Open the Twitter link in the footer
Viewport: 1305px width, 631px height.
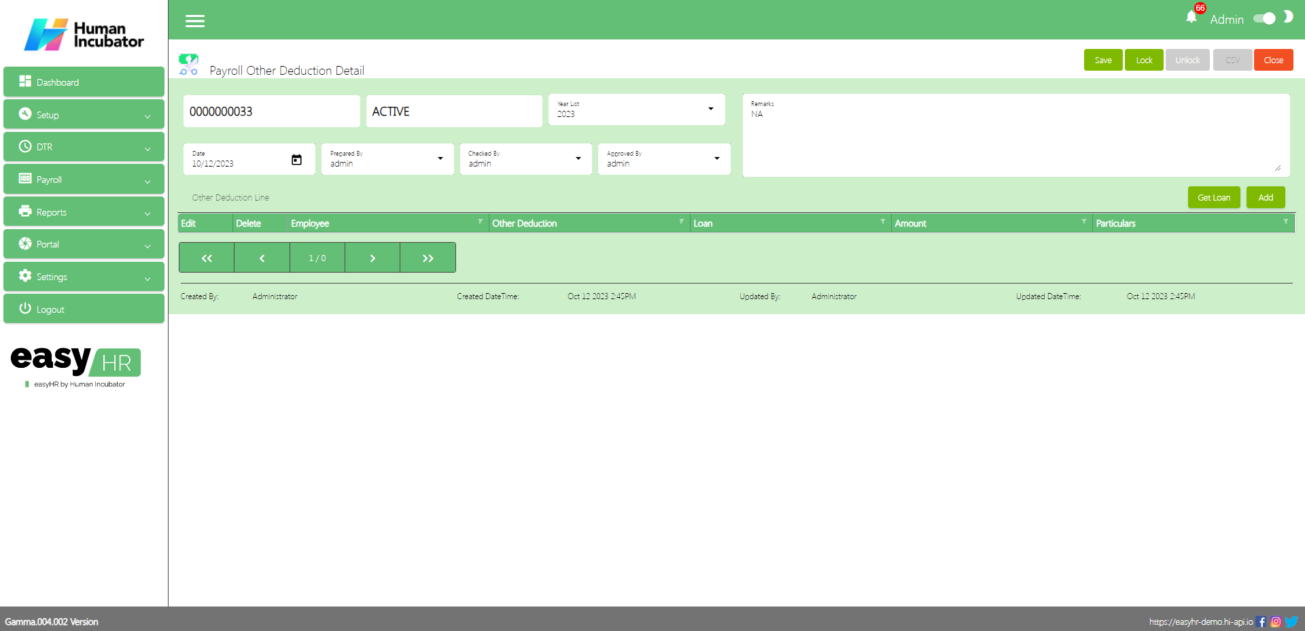(x=1291, y=621)
